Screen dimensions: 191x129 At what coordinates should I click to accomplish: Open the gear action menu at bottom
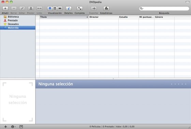click(13, 127)
